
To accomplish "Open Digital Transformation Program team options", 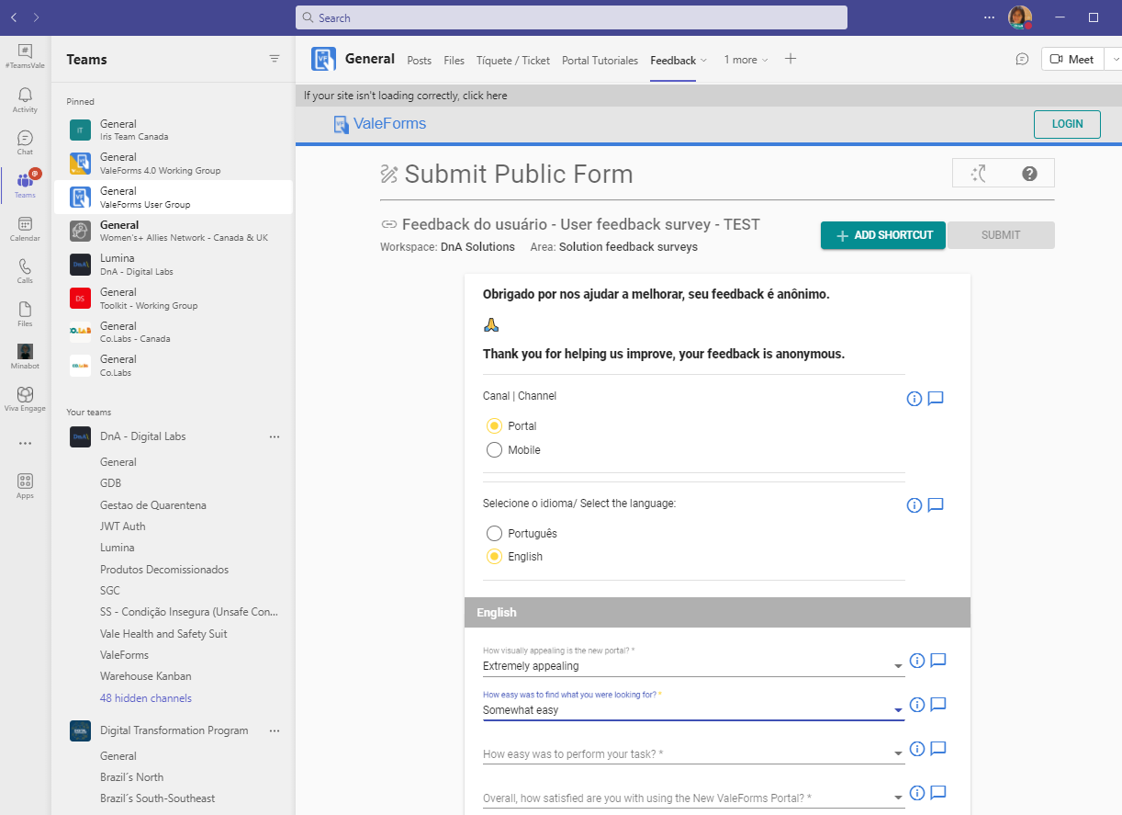I will point(275,730).
